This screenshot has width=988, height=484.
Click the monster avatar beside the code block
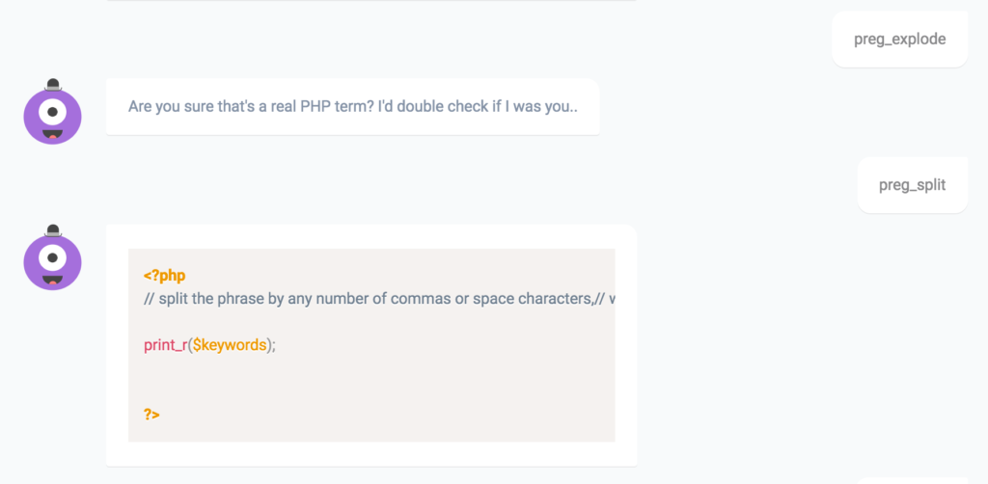pyautogui.click(x=52, y=260)
